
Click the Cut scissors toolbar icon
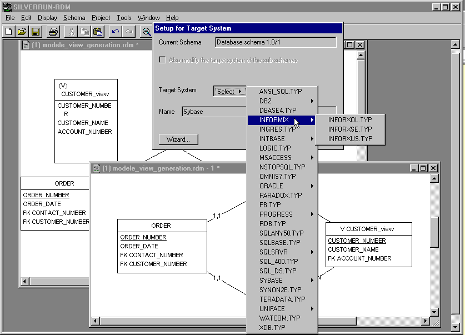pyautogui.click(x=71, y=32)
